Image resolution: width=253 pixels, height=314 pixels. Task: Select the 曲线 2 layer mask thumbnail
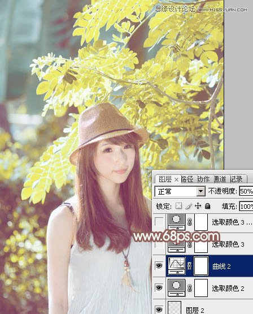click(201, 266)
